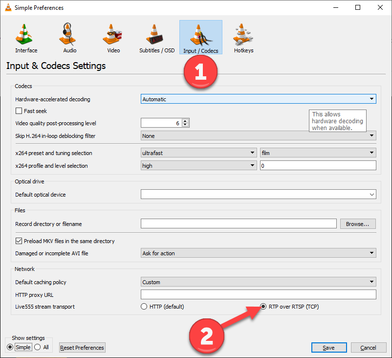
Task: Select the Audio preferences icon
Action: tap(69, 37)
